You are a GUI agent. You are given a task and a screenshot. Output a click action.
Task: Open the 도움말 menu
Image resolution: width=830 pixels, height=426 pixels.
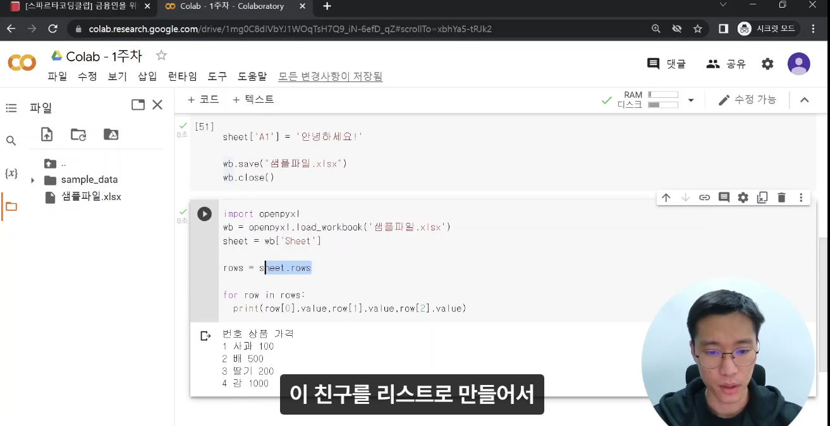pyautogui.click(x=252, y=76)
